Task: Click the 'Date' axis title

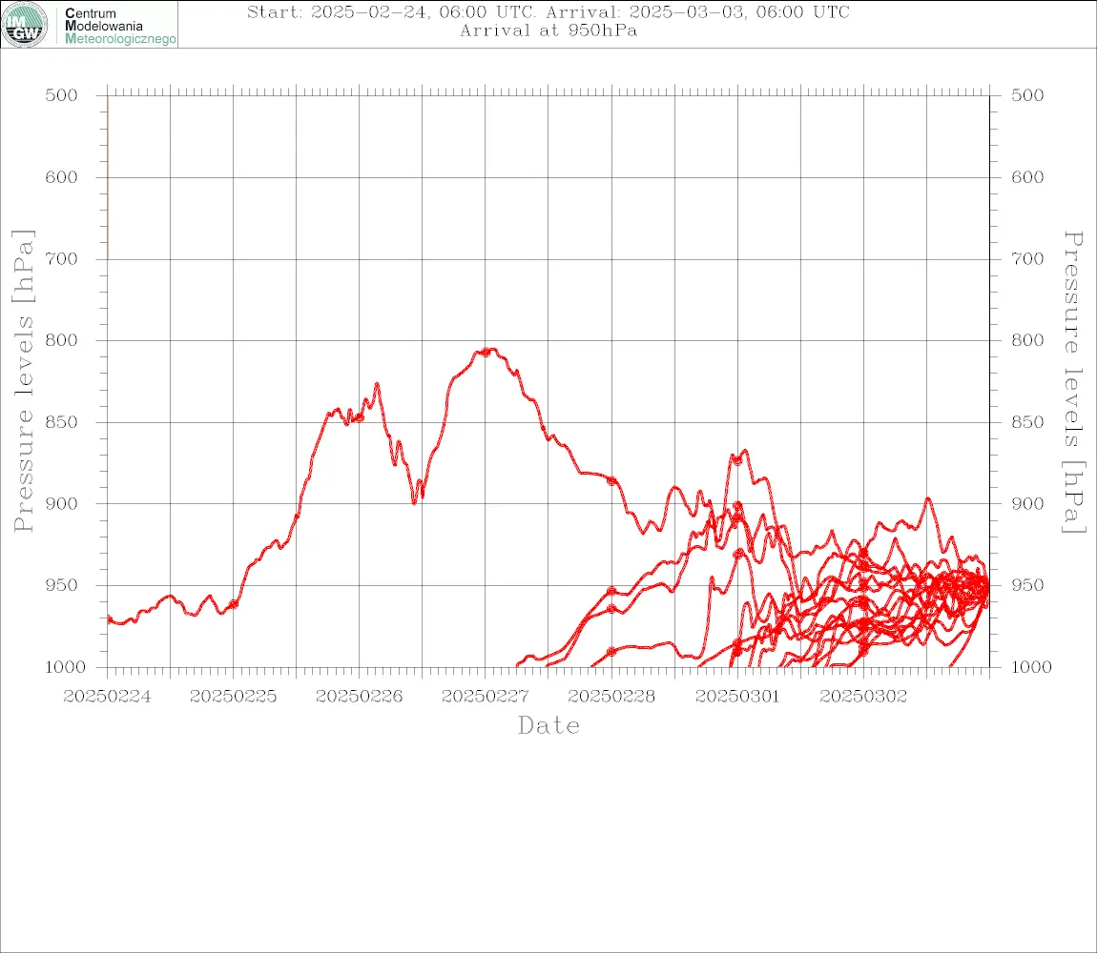Action: click(x=548, y=726)
